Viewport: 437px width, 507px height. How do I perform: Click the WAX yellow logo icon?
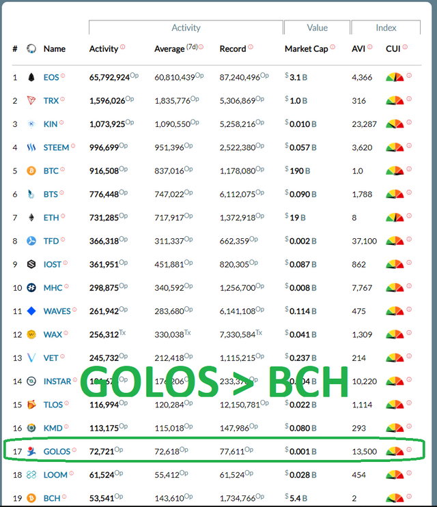point(31,334)
